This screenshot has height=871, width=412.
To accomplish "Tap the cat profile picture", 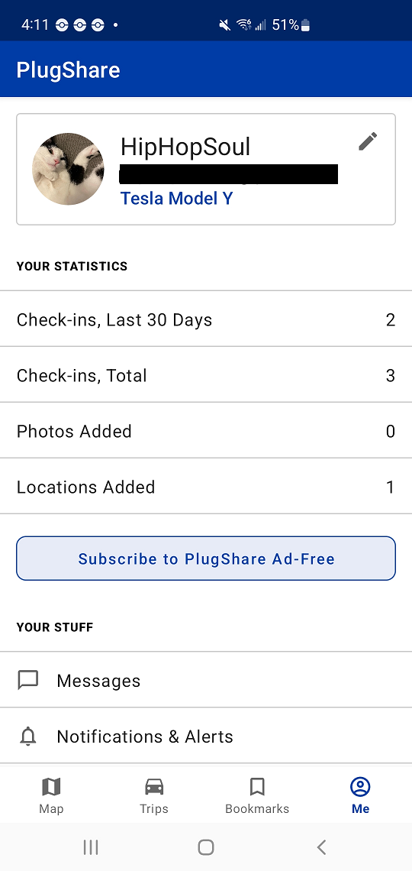I will [68, 169].
